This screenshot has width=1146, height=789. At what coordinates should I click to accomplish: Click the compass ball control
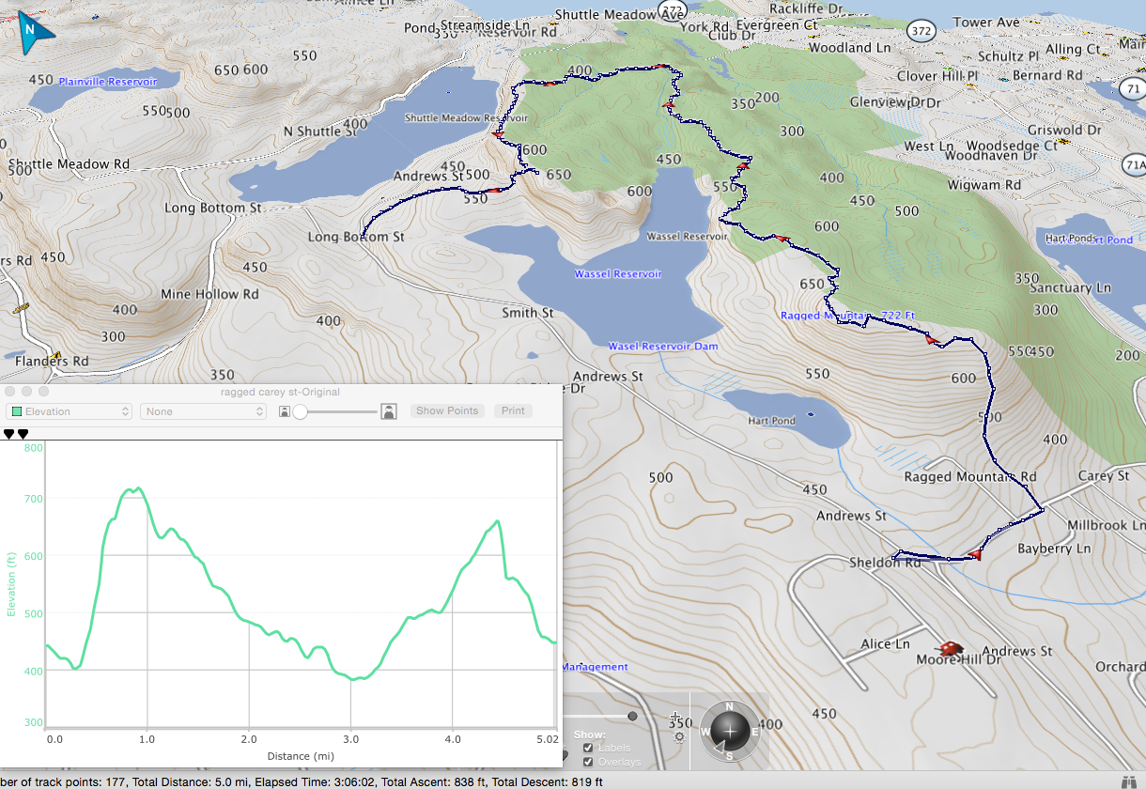(x=732, y=730)
